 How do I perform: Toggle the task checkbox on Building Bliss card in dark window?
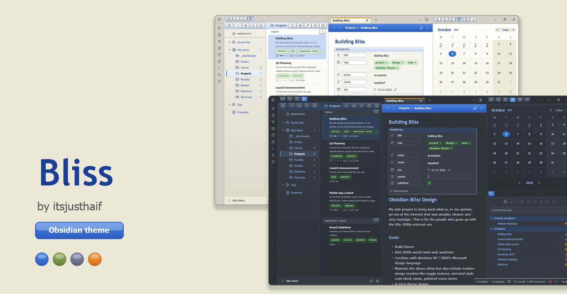tap(331, 136)
